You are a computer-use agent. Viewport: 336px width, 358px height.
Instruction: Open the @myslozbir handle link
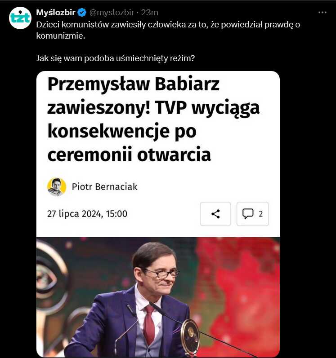coord(112,12)
